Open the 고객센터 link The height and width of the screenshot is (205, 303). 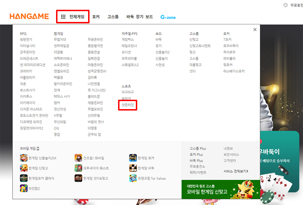point(230,160)
